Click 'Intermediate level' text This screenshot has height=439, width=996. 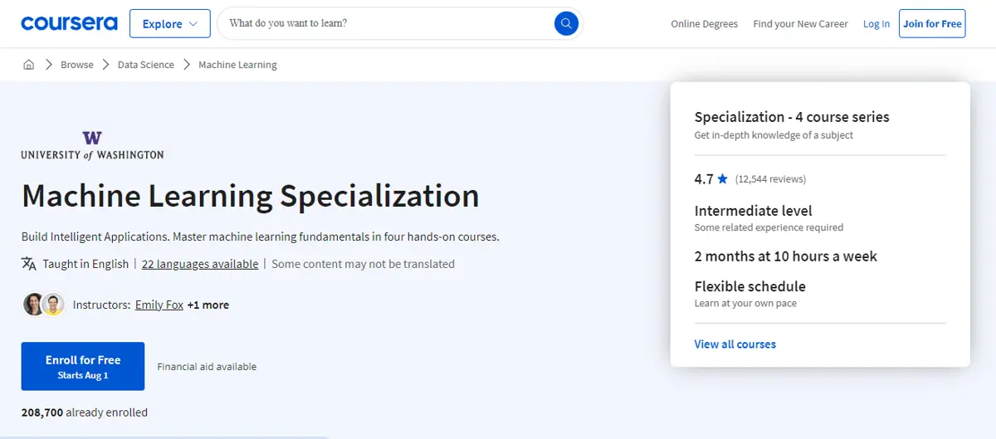click(754, 211)
